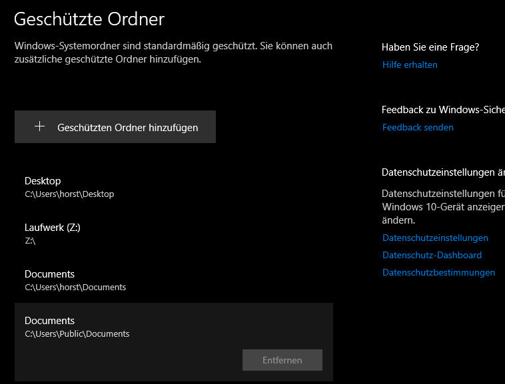Click the Z:\ drive path text
This screenshot has height=384, width=505.
pos(30,241)
